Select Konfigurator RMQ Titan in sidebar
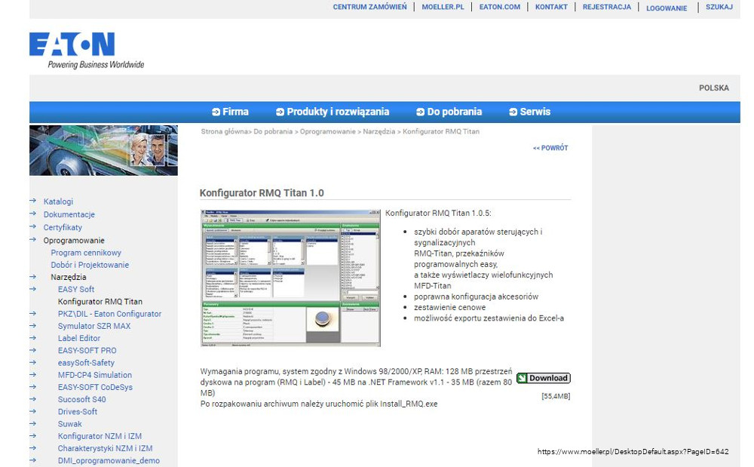 (x=100, y=302)
